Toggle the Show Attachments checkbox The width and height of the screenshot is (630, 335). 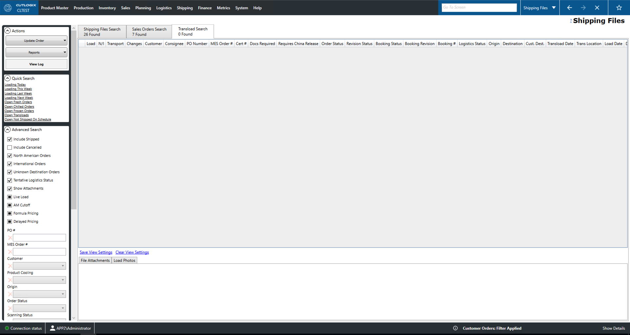point(10,188)
